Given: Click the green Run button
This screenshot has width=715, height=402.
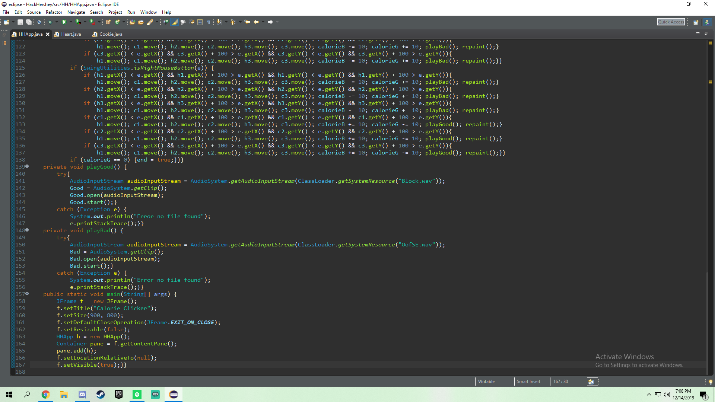Looking at the screenshot, I should [64, 22].
